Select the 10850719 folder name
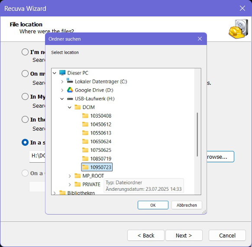Image resolution: width=252 pixels, height=247 pixels. pos(100,158)
